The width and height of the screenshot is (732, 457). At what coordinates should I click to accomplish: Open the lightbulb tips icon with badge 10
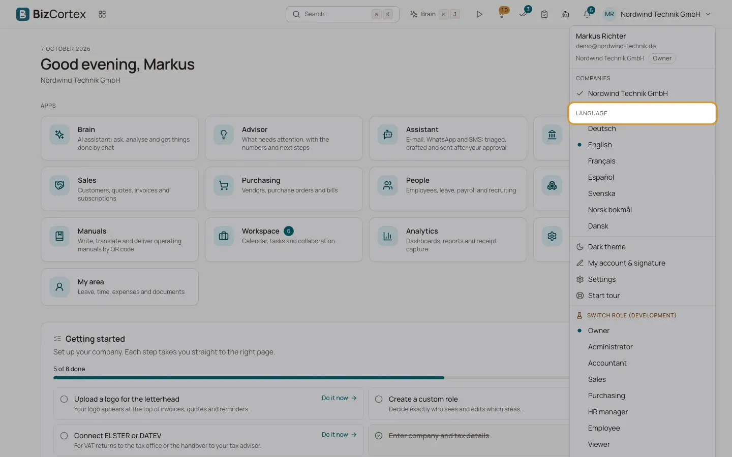pos(502,14)
